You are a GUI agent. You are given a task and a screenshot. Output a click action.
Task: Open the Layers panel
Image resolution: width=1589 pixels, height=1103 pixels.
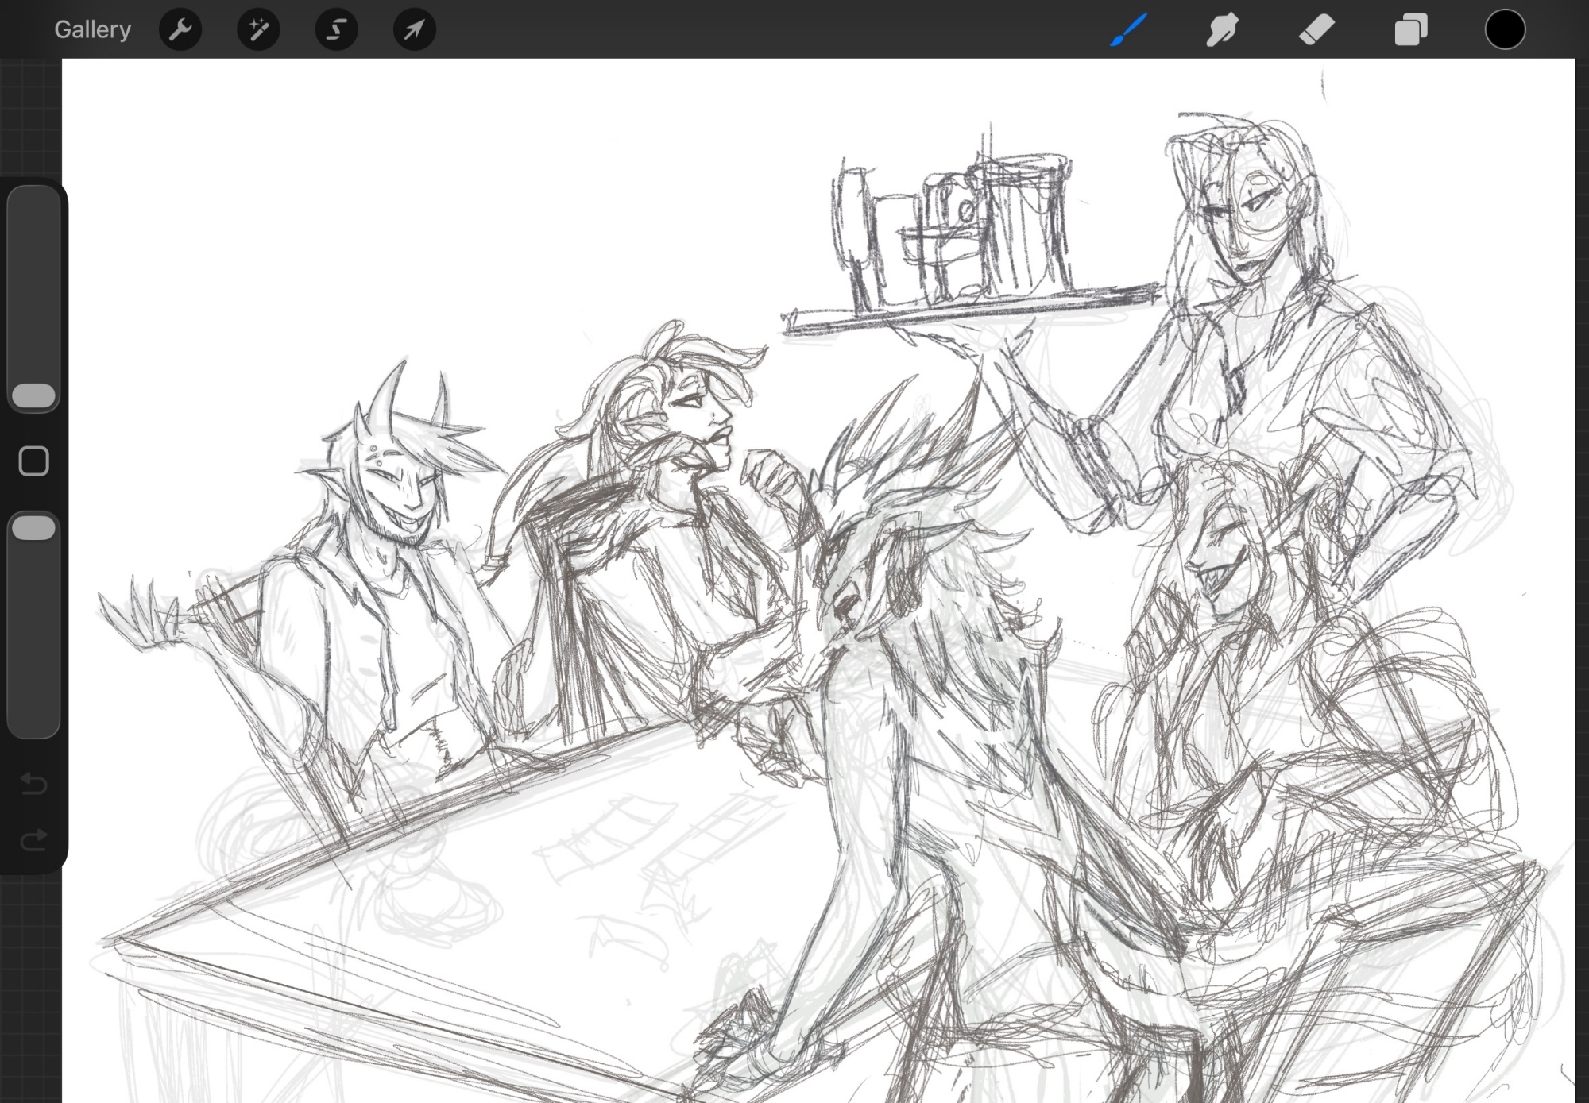[1410, 30]
